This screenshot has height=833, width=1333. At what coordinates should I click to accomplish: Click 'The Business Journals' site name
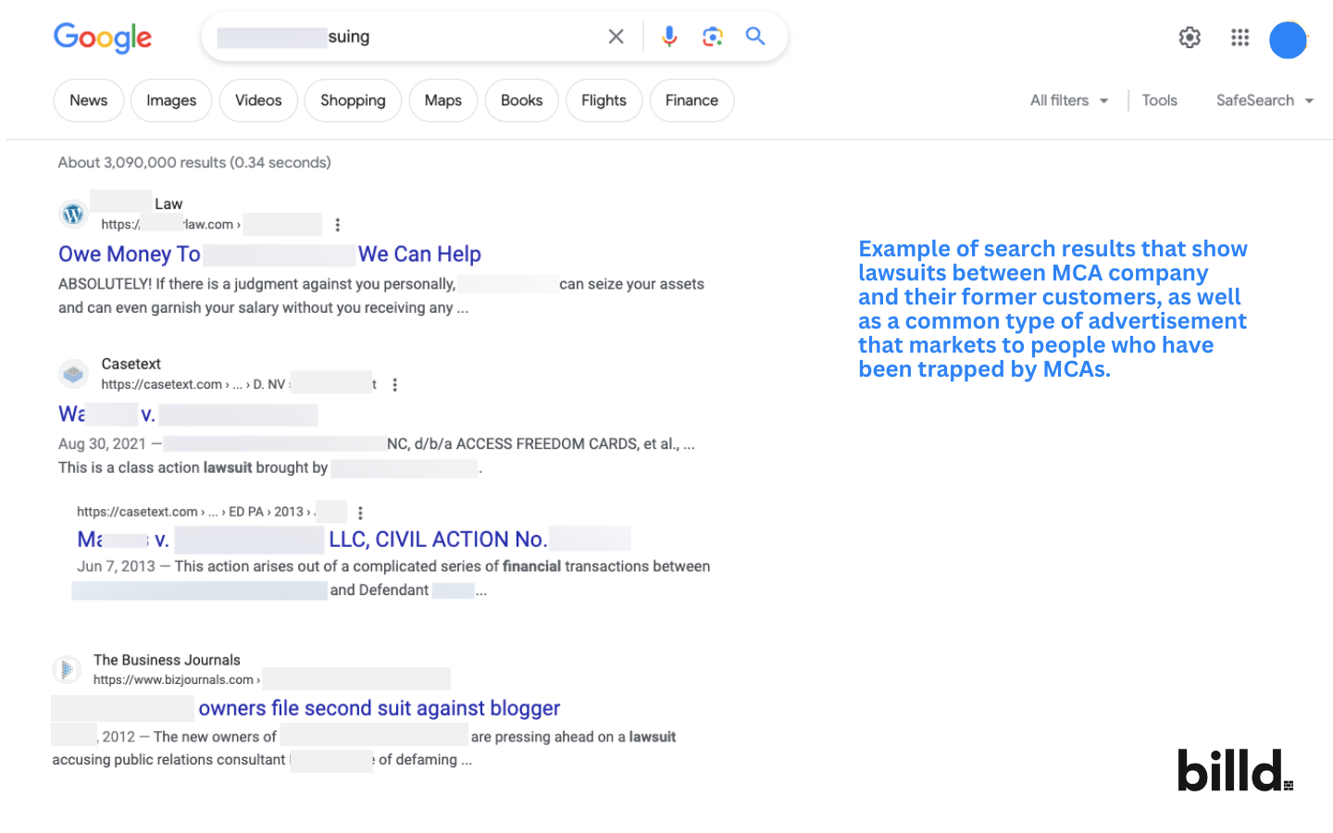pyautogui.click(x=167, y=660)
